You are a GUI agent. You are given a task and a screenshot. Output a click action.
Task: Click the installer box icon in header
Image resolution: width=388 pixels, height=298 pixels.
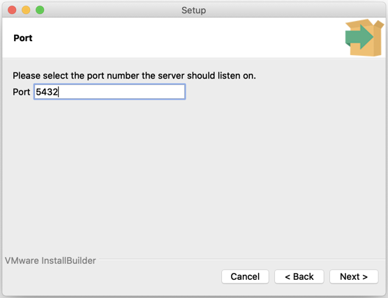[x=364, y=38]
